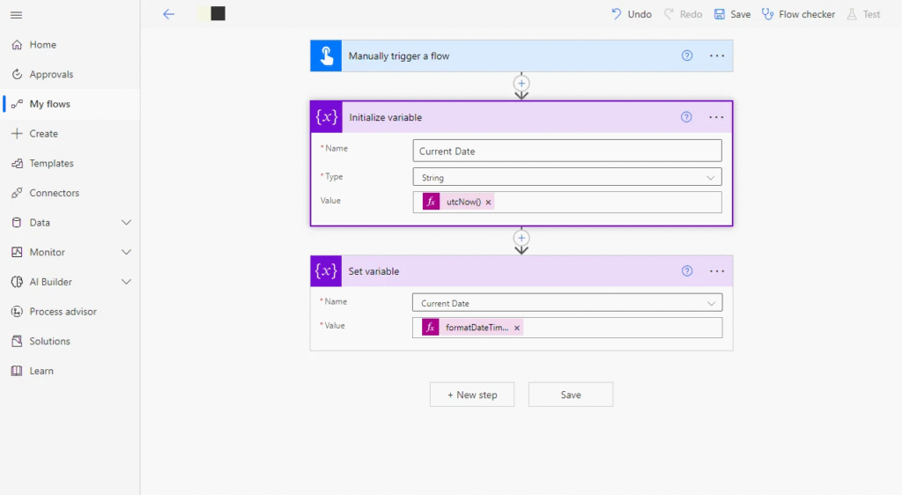Click the Name field containing Current Date
902x495 pixels.
tap(566, 151)
